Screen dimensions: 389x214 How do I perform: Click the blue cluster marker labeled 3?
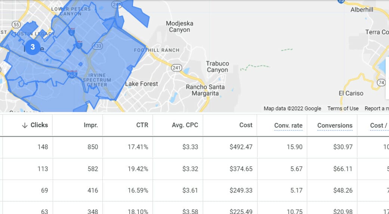(x=33, y=47)
